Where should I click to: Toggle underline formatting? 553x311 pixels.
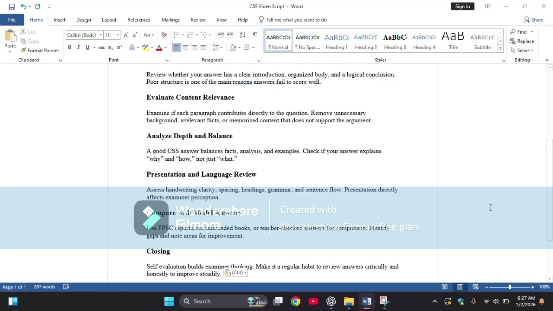87,48
